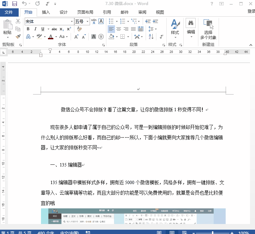Click the 文件 (File) button
Viewport: 255px width, 234px height.
(9, 12)
